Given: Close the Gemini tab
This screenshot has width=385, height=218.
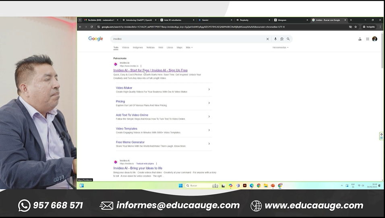Looking at the screenshot, I should (231, 20).
